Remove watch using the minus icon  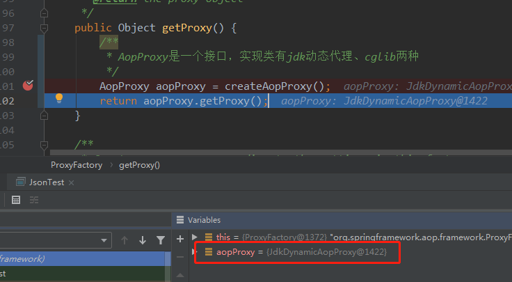pyautogui.click(x=180, y=257)
